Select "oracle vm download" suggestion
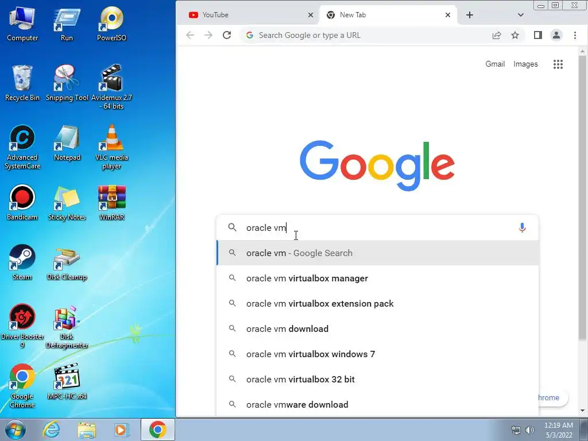The height and width of the screenshot is (441, 588). coord(378,329)
